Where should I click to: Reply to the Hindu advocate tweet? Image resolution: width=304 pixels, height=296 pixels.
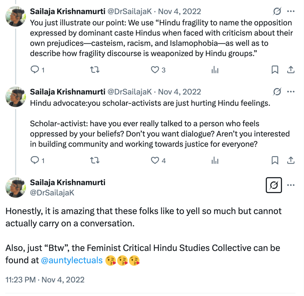(35, 160)
